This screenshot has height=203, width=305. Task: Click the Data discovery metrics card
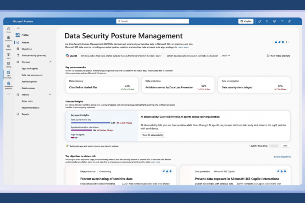pyautogui.click(x=102, y=84)
